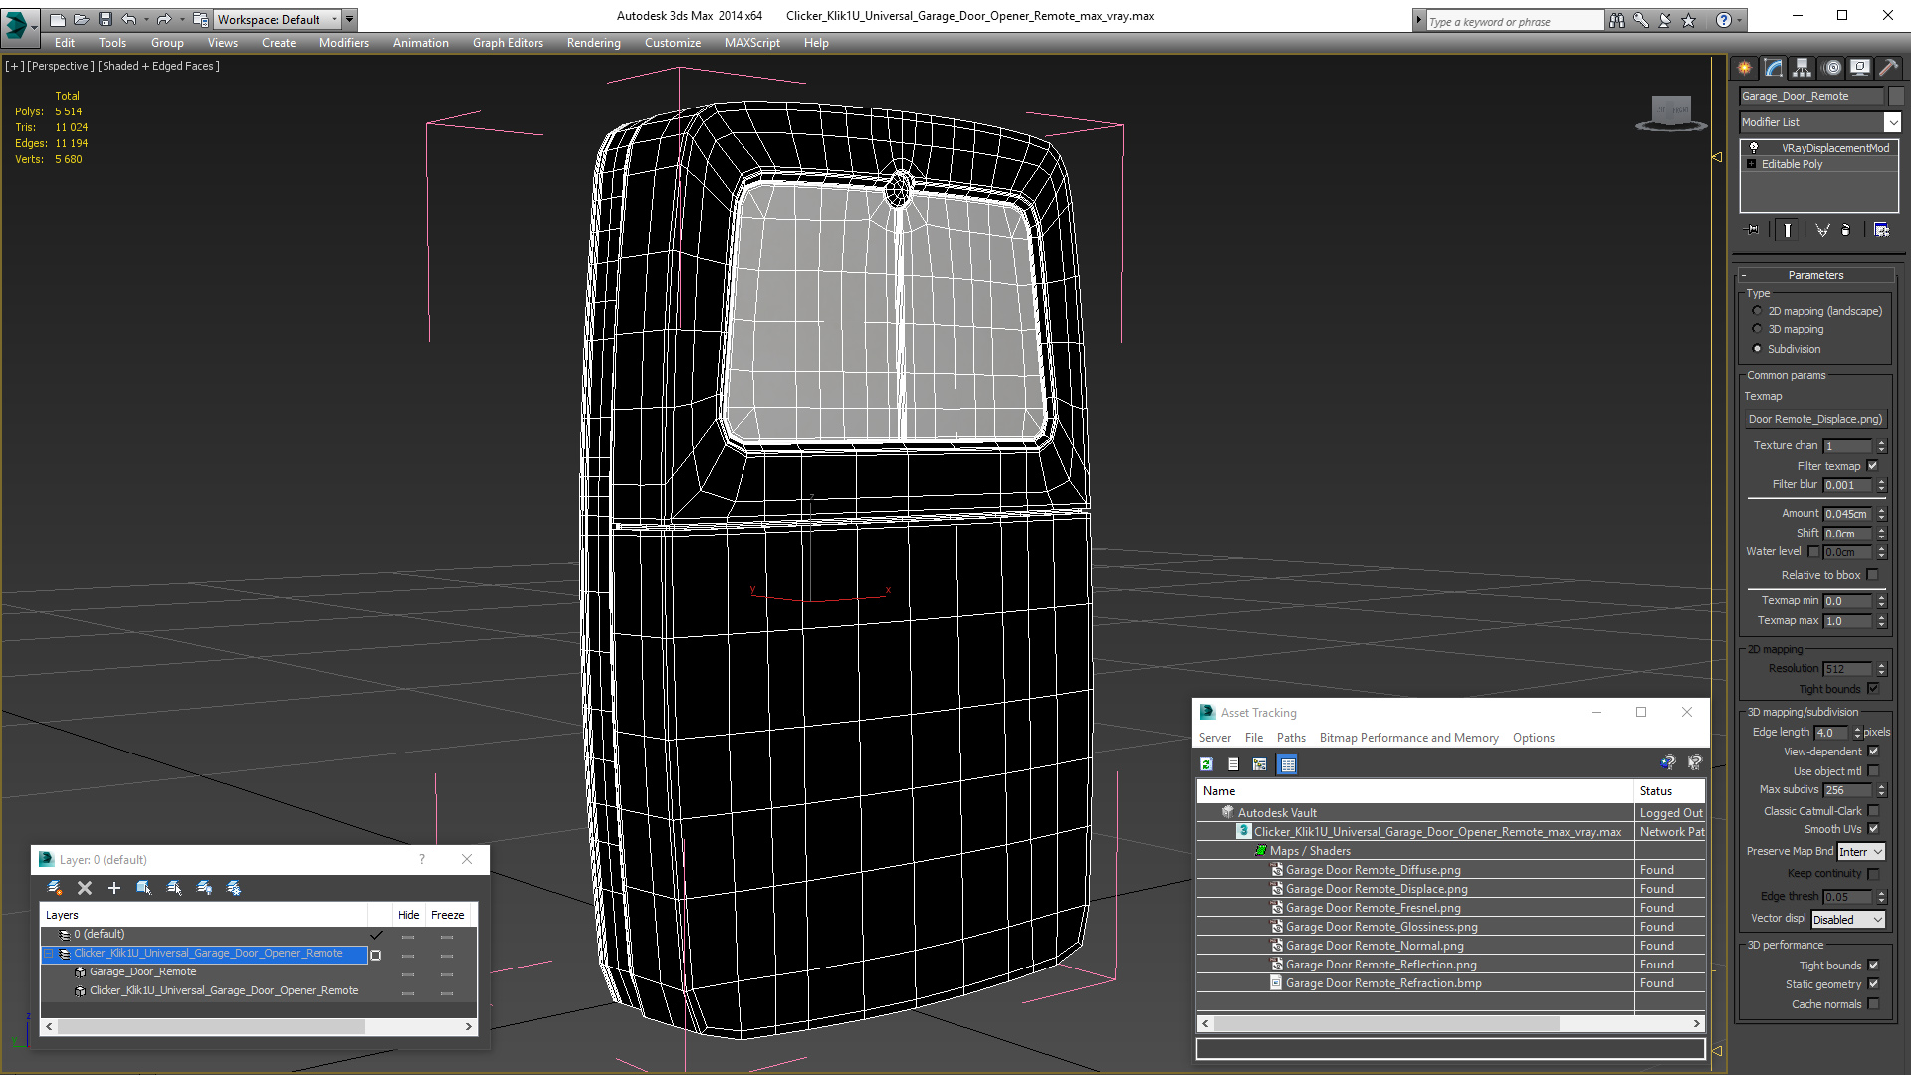Screen dimensions: 1911x1075
Task: Switch to the Hierarchy command panel tab
Action: [x=1803, y=68]
